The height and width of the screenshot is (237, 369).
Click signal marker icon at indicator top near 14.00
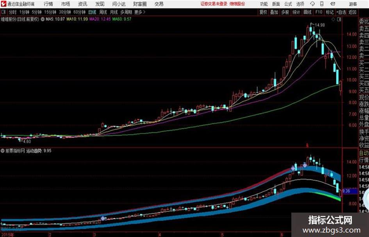(305, 165)
